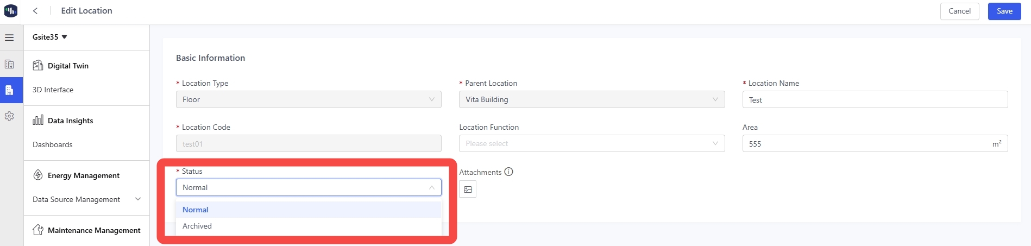Click the attachment image upload icon

tap(468, 190)
